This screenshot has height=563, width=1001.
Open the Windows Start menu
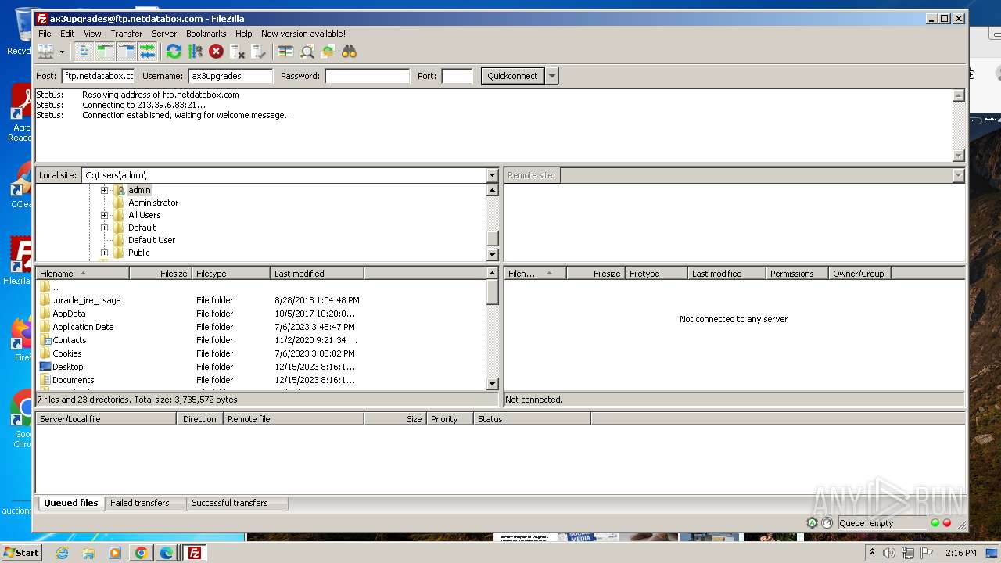pos(22,553)
